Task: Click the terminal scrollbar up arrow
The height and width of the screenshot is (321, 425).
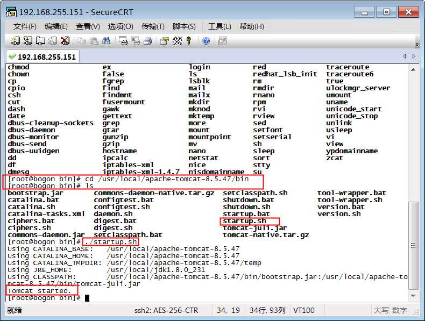Action: [x=413, y=70]
